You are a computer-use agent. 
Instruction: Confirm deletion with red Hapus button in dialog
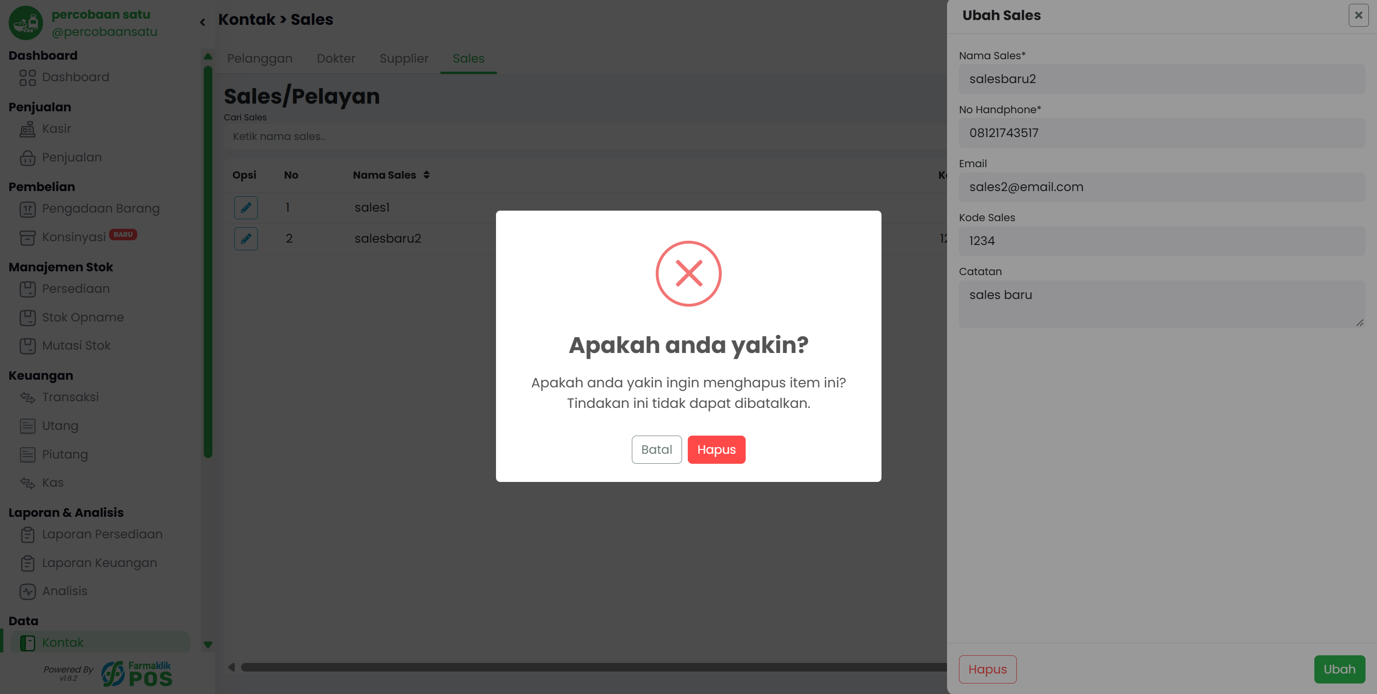(x=716, y=449)
